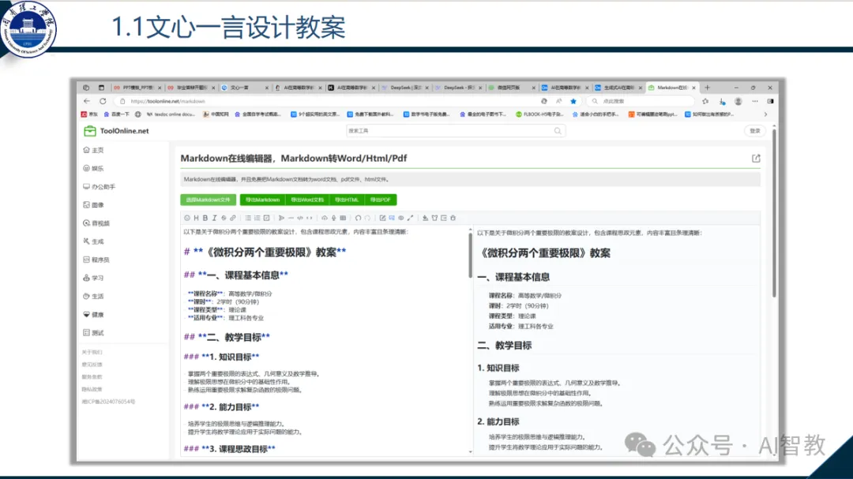Click the browser 点此搜索 search box

[x=641, y=101]
